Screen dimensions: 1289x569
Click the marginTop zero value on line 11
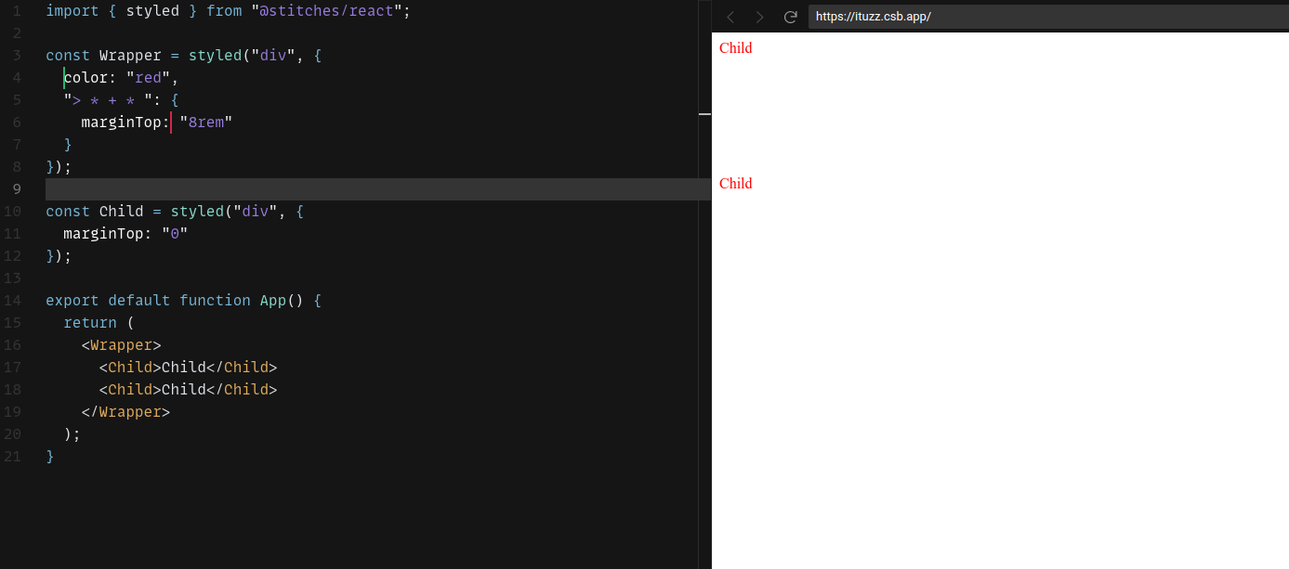[x=175, y=233]
